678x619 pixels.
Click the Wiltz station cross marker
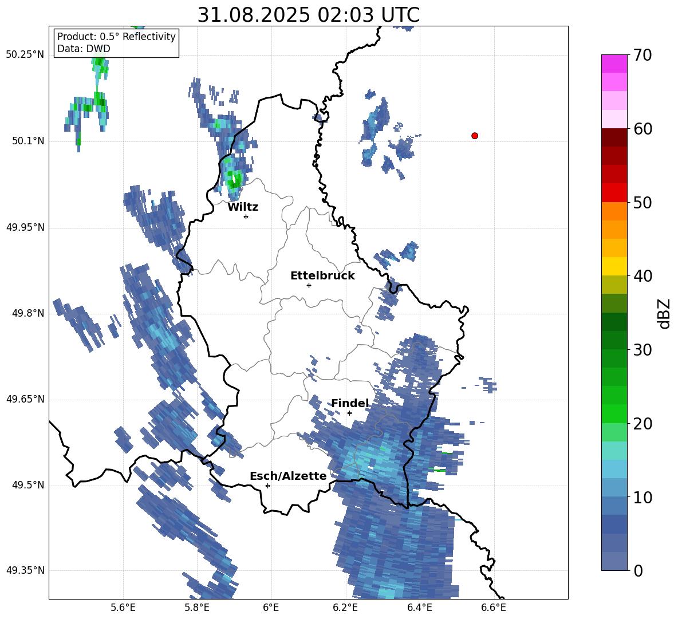[x=246, y=216]
